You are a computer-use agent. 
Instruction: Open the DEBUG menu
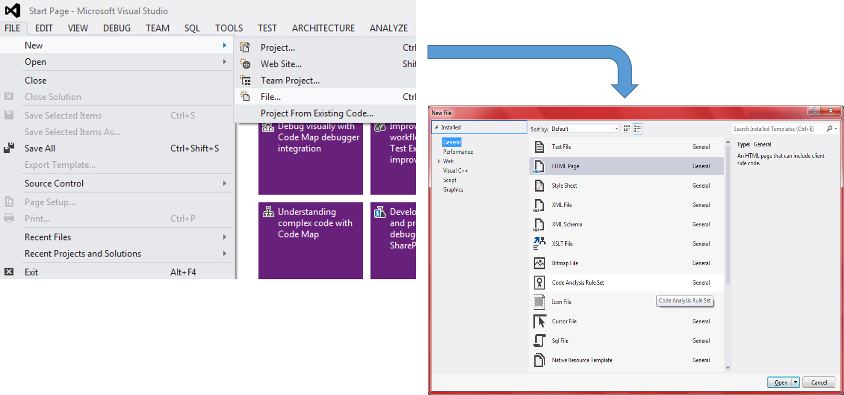tap(117, 28)
